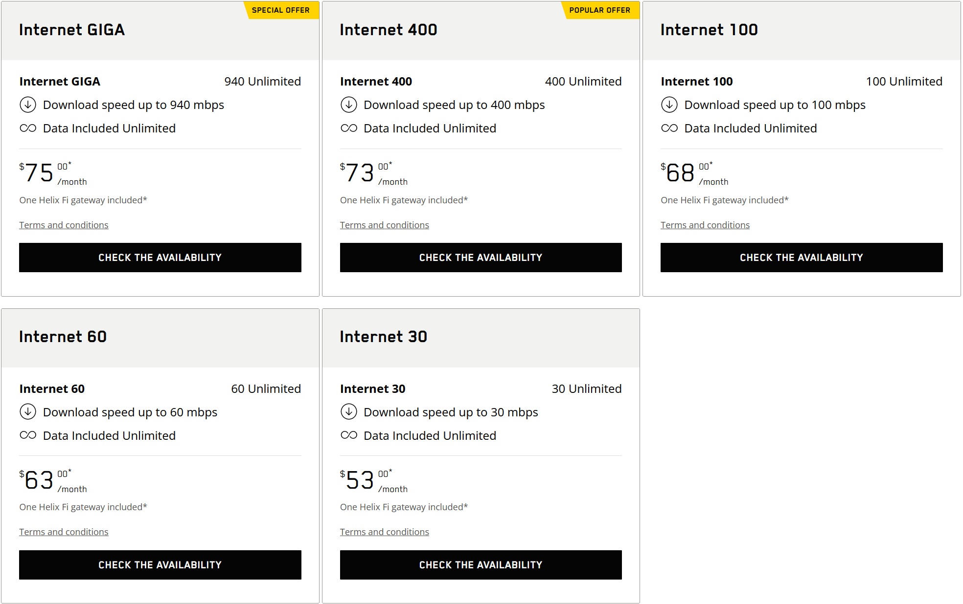Click the unlimited data icon on Internet 400
Viewport: 963px width, 604px height.
[349, 128]
